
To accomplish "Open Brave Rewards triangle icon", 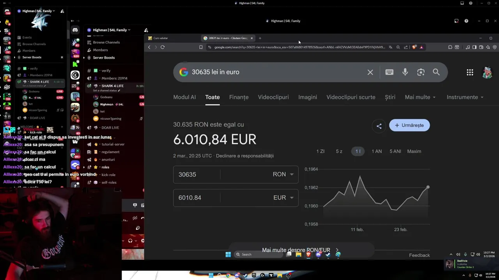I will [421, 47].
